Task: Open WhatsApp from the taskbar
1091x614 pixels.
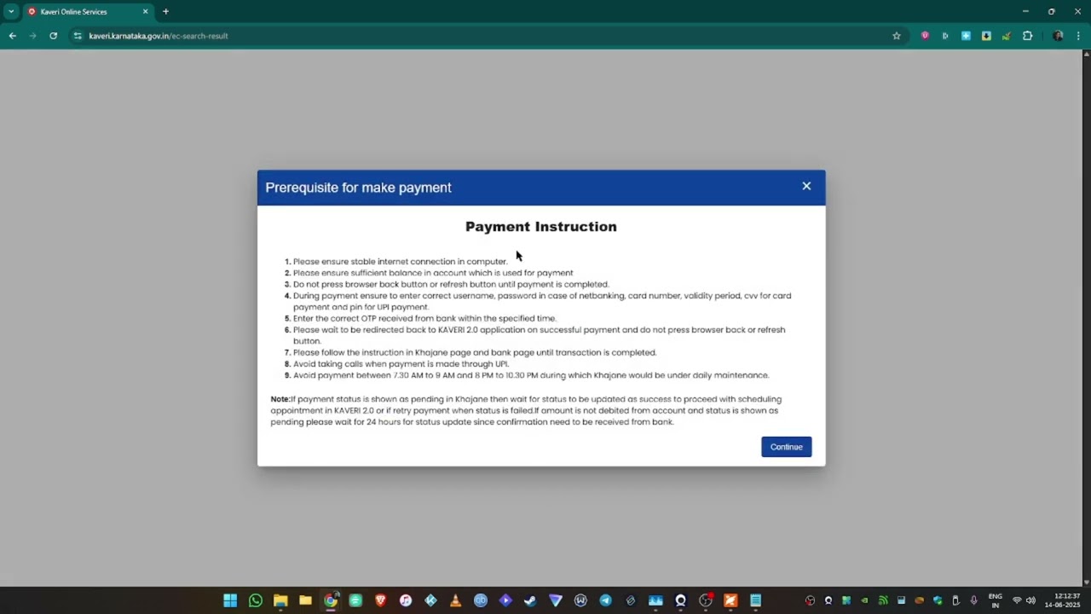Action: 256,600
